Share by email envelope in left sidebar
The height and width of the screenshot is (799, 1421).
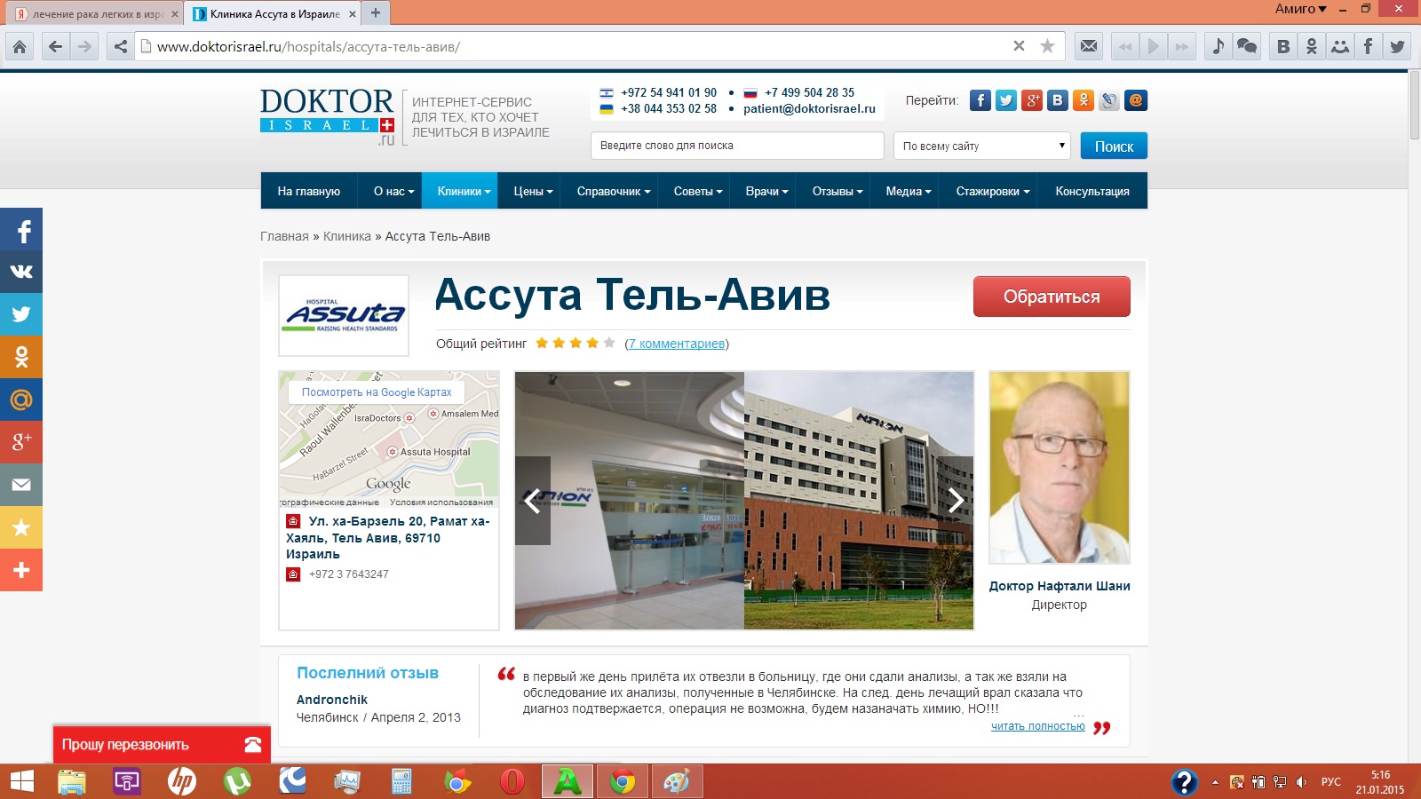(21, 485)
